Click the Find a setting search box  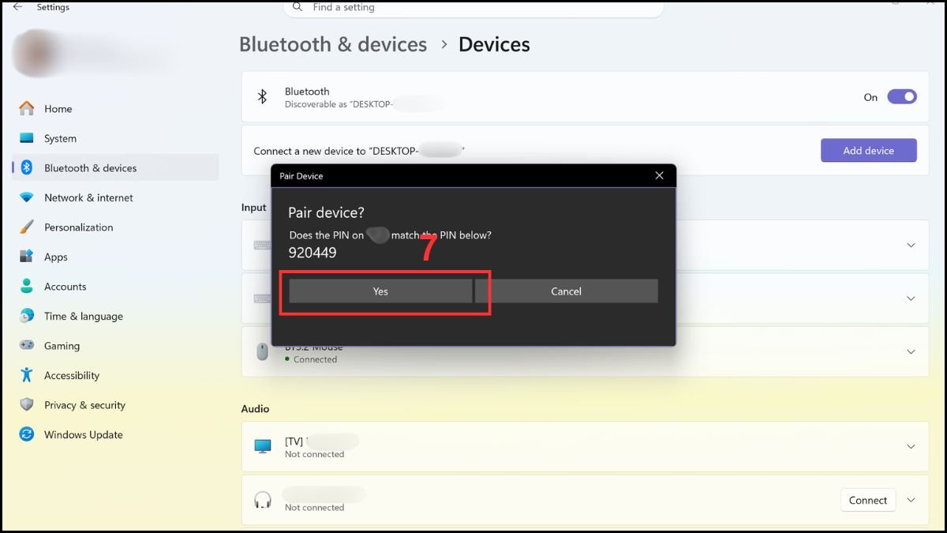pyautogui.click(x=473, y=8)
